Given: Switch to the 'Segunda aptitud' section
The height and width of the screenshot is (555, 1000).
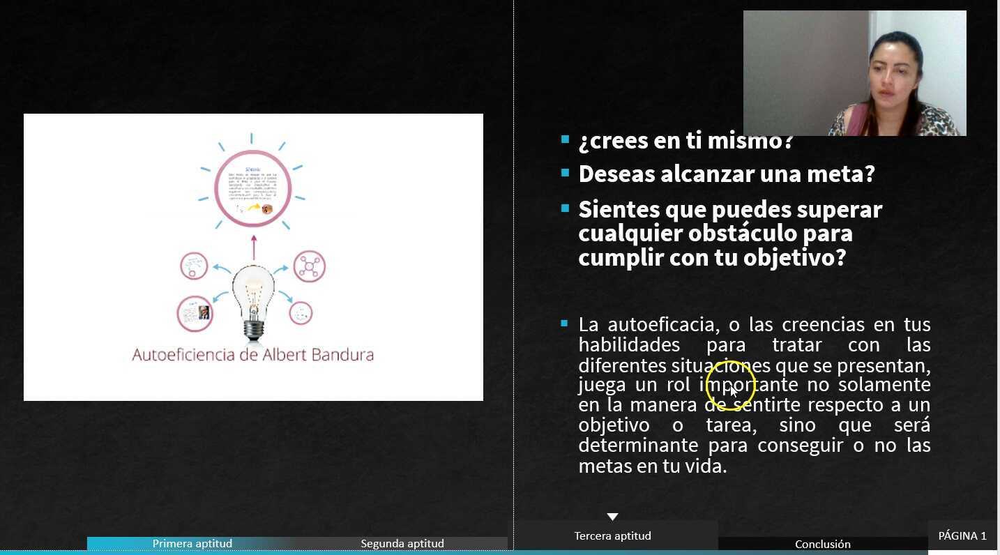Looking at the screenshot, I should coord(402,543).
